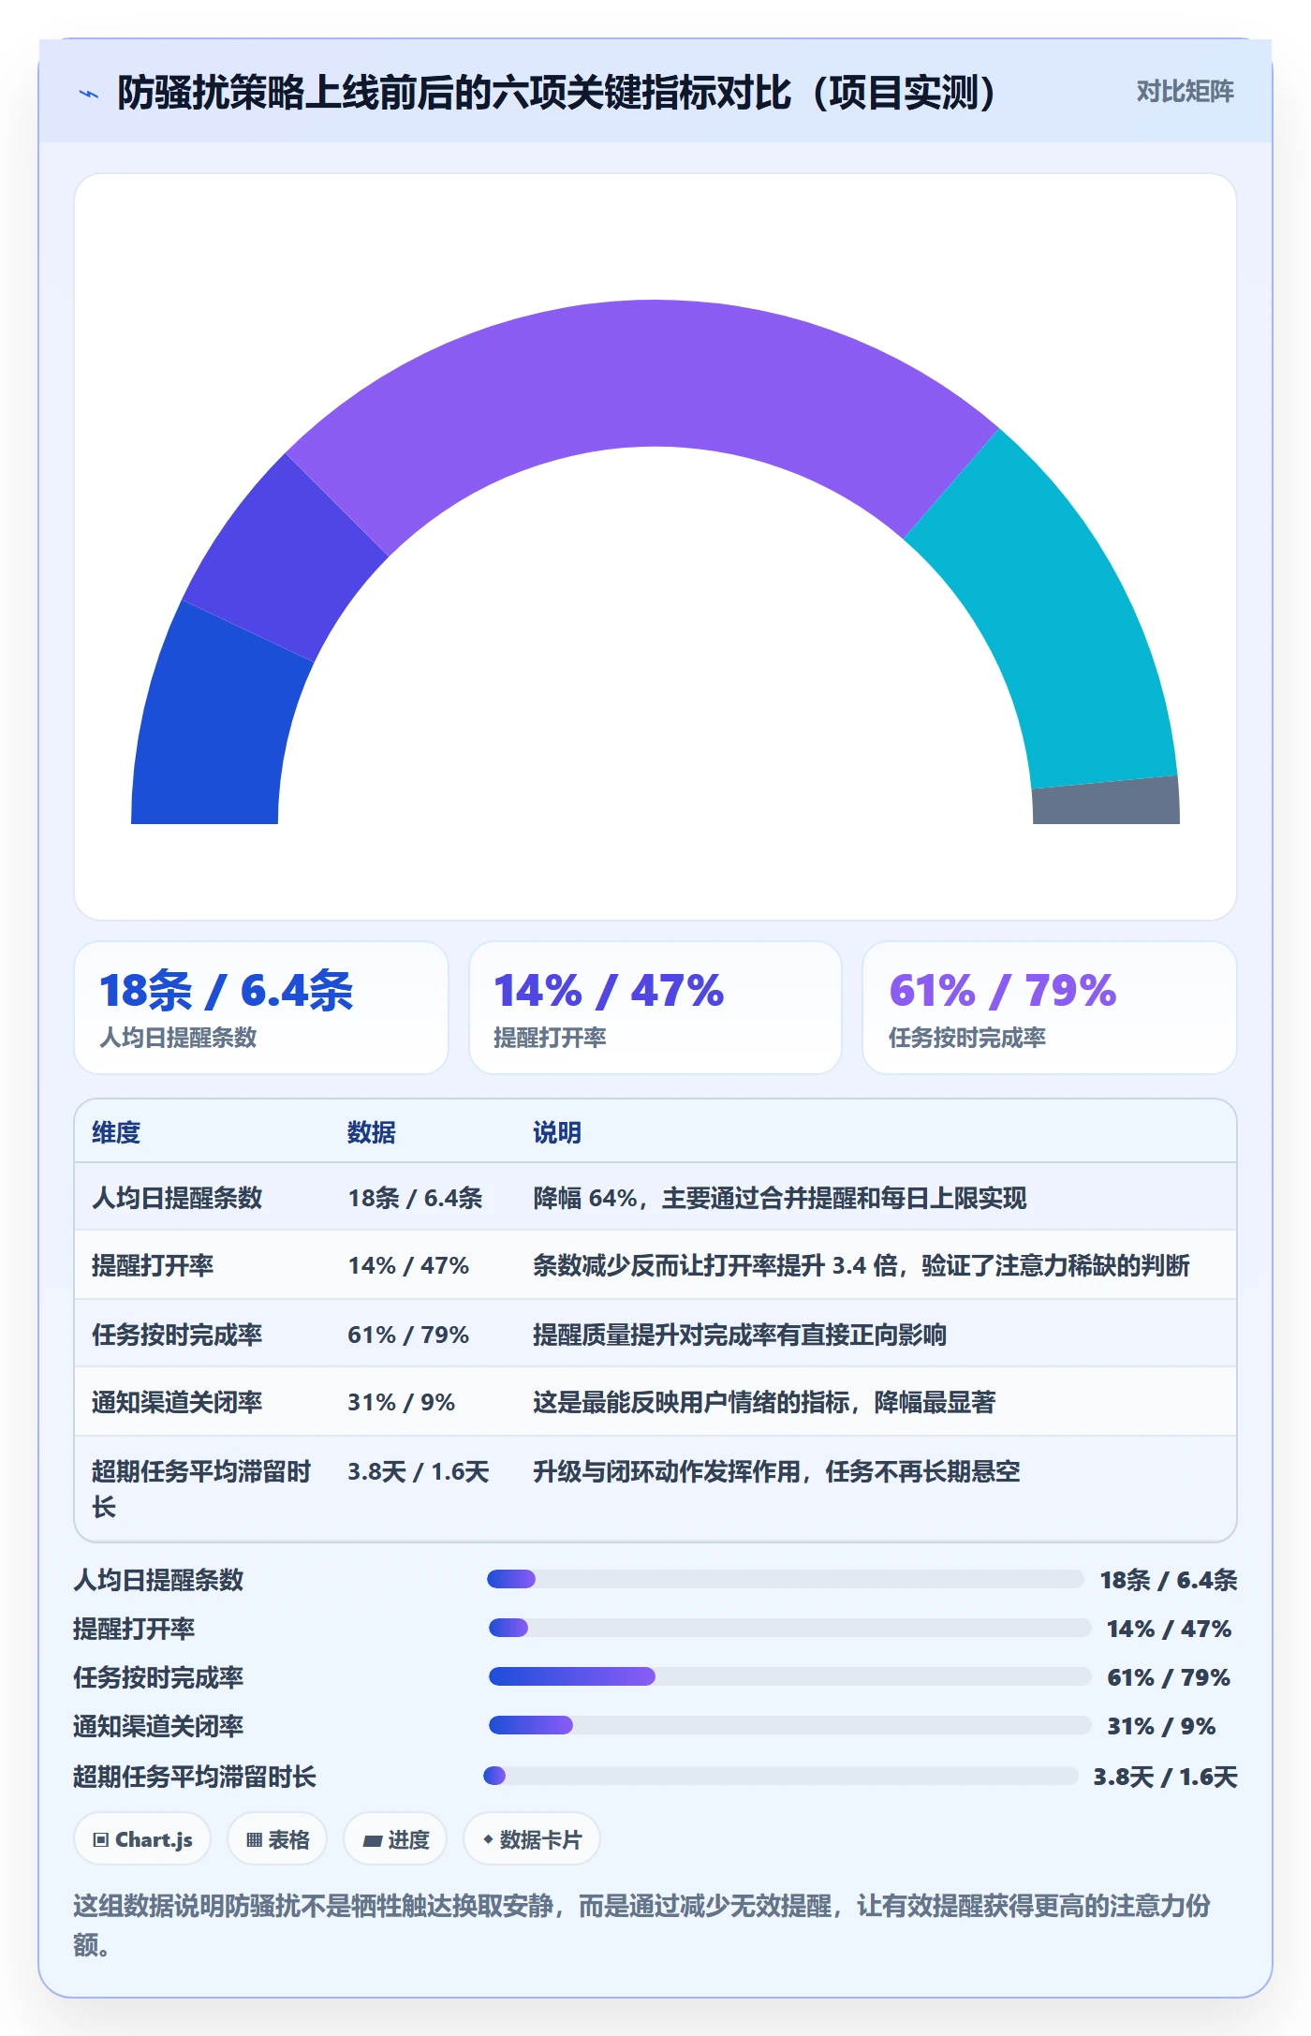The image size is (1311, 2036).
Task: Click the 任务按时完成率 progress bar
Action: pyautogui.click(x=789, y=1676)
